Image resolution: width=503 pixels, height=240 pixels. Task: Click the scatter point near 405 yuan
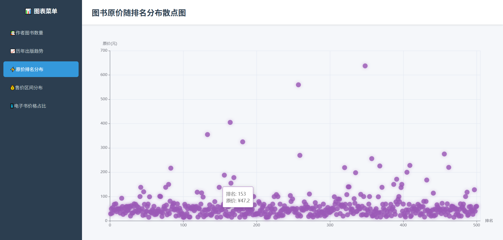tap(230, 122)
